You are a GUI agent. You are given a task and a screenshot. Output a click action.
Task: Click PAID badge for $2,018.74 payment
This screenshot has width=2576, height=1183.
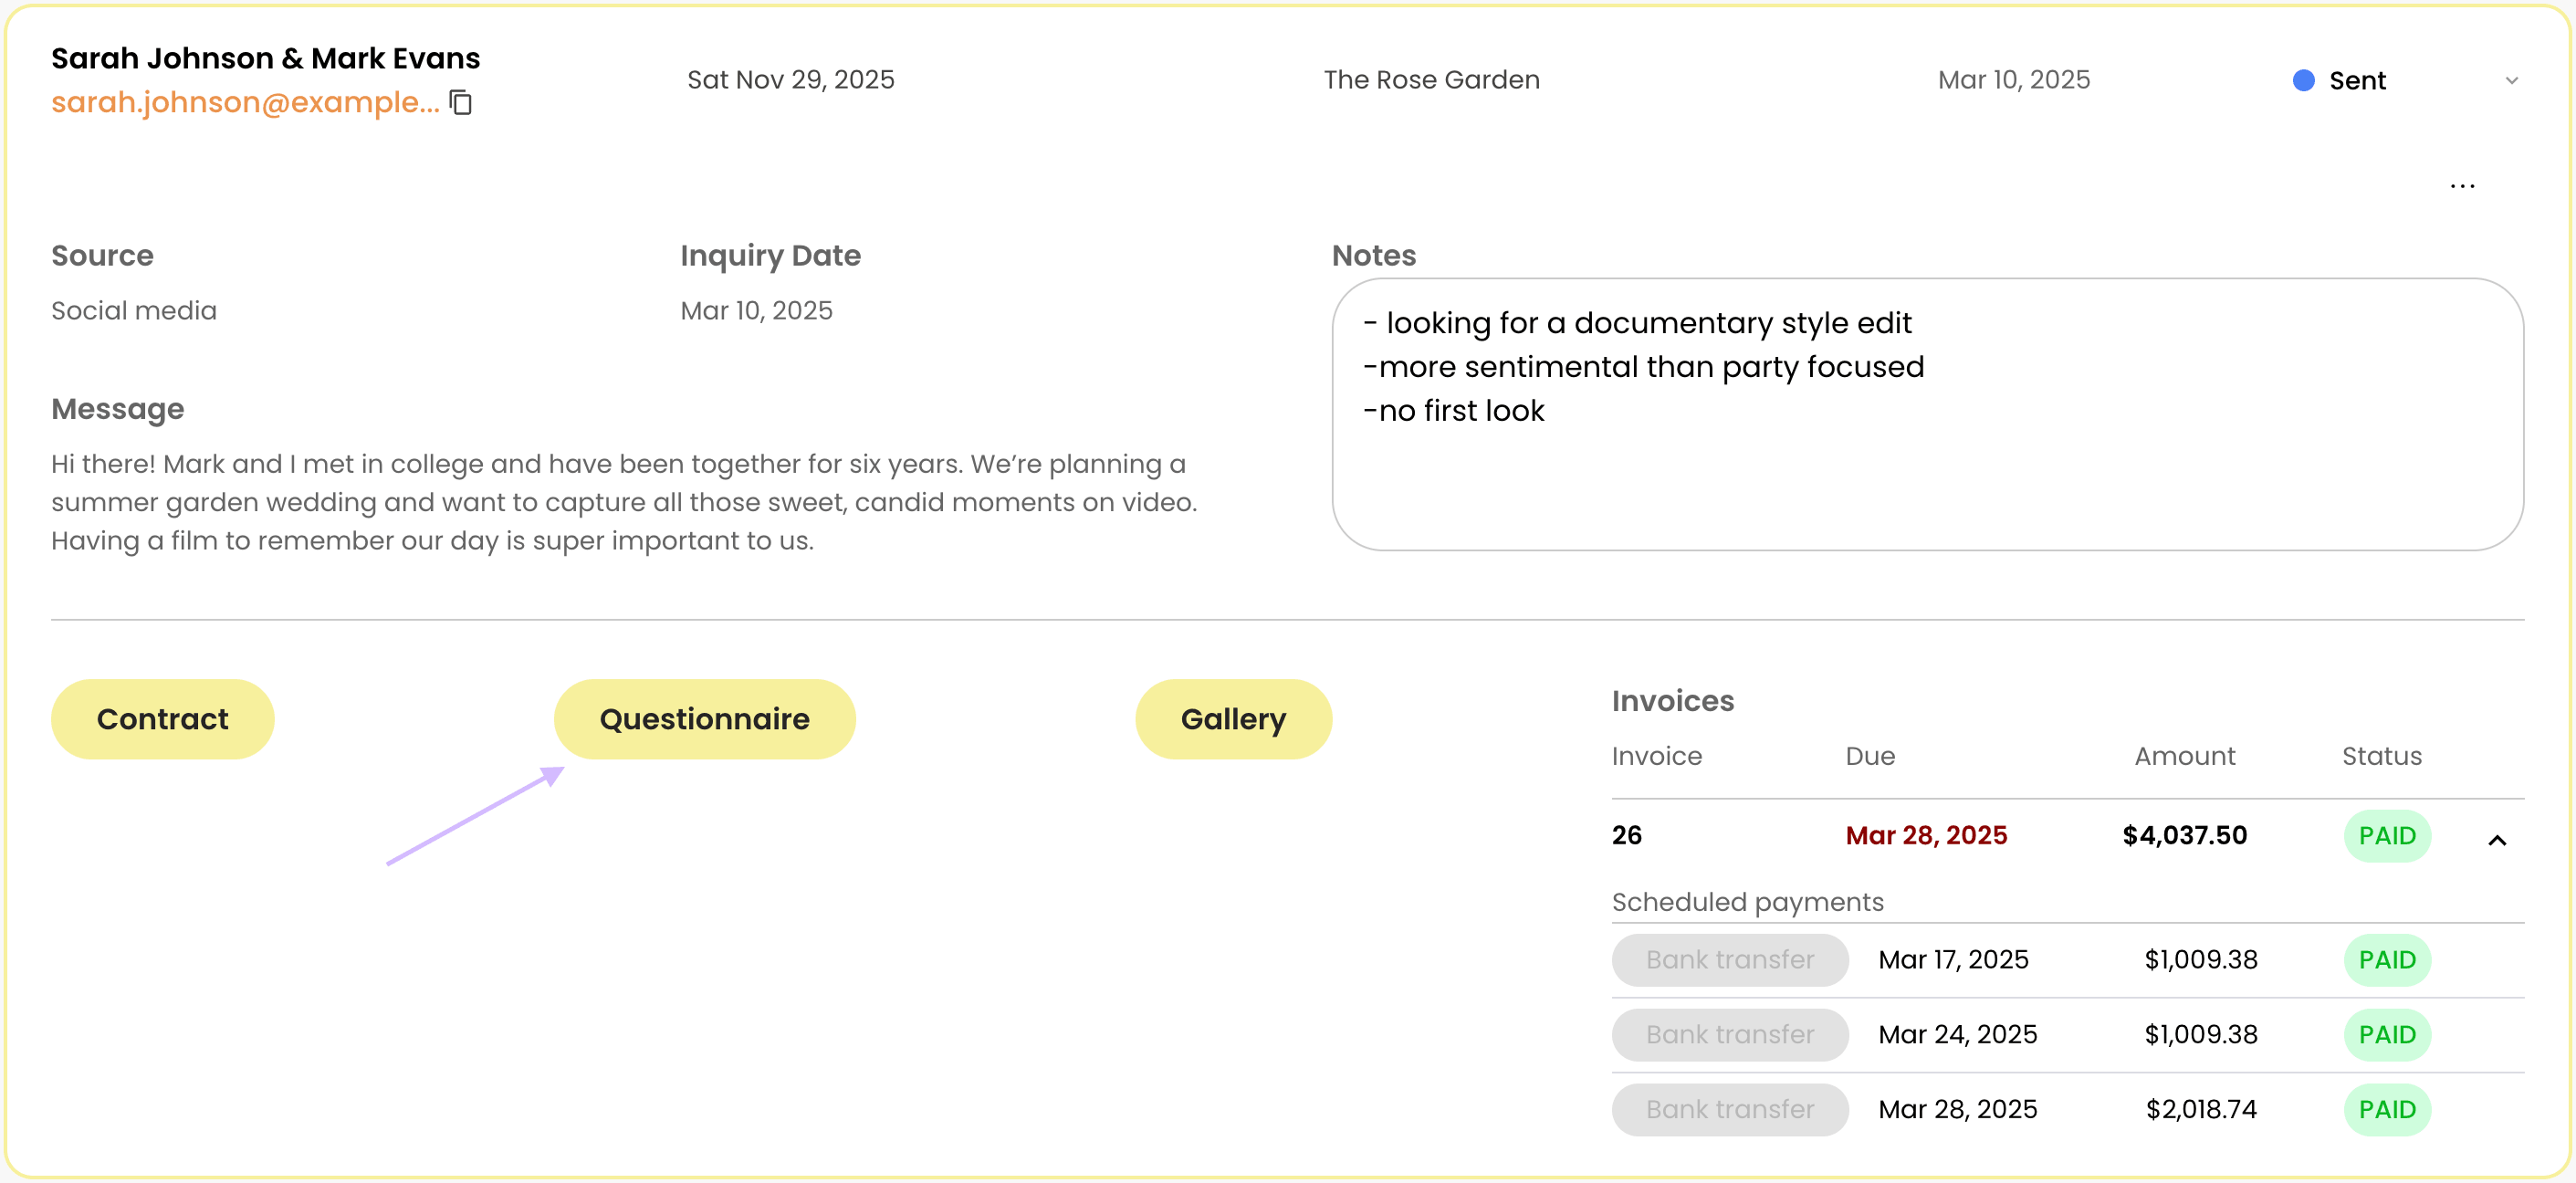(x=2386, y=1110)
